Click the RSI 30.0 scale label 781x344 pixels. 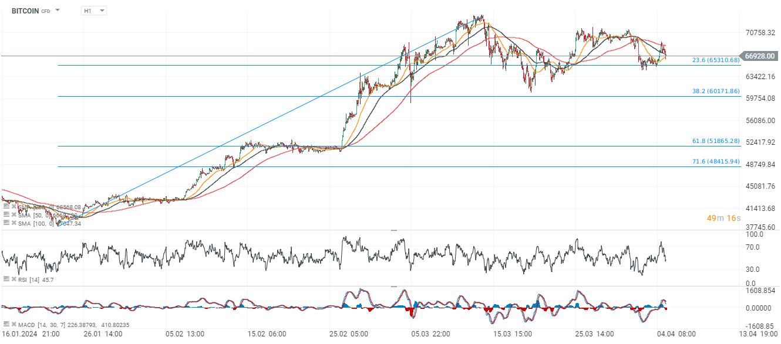(753, 270)
